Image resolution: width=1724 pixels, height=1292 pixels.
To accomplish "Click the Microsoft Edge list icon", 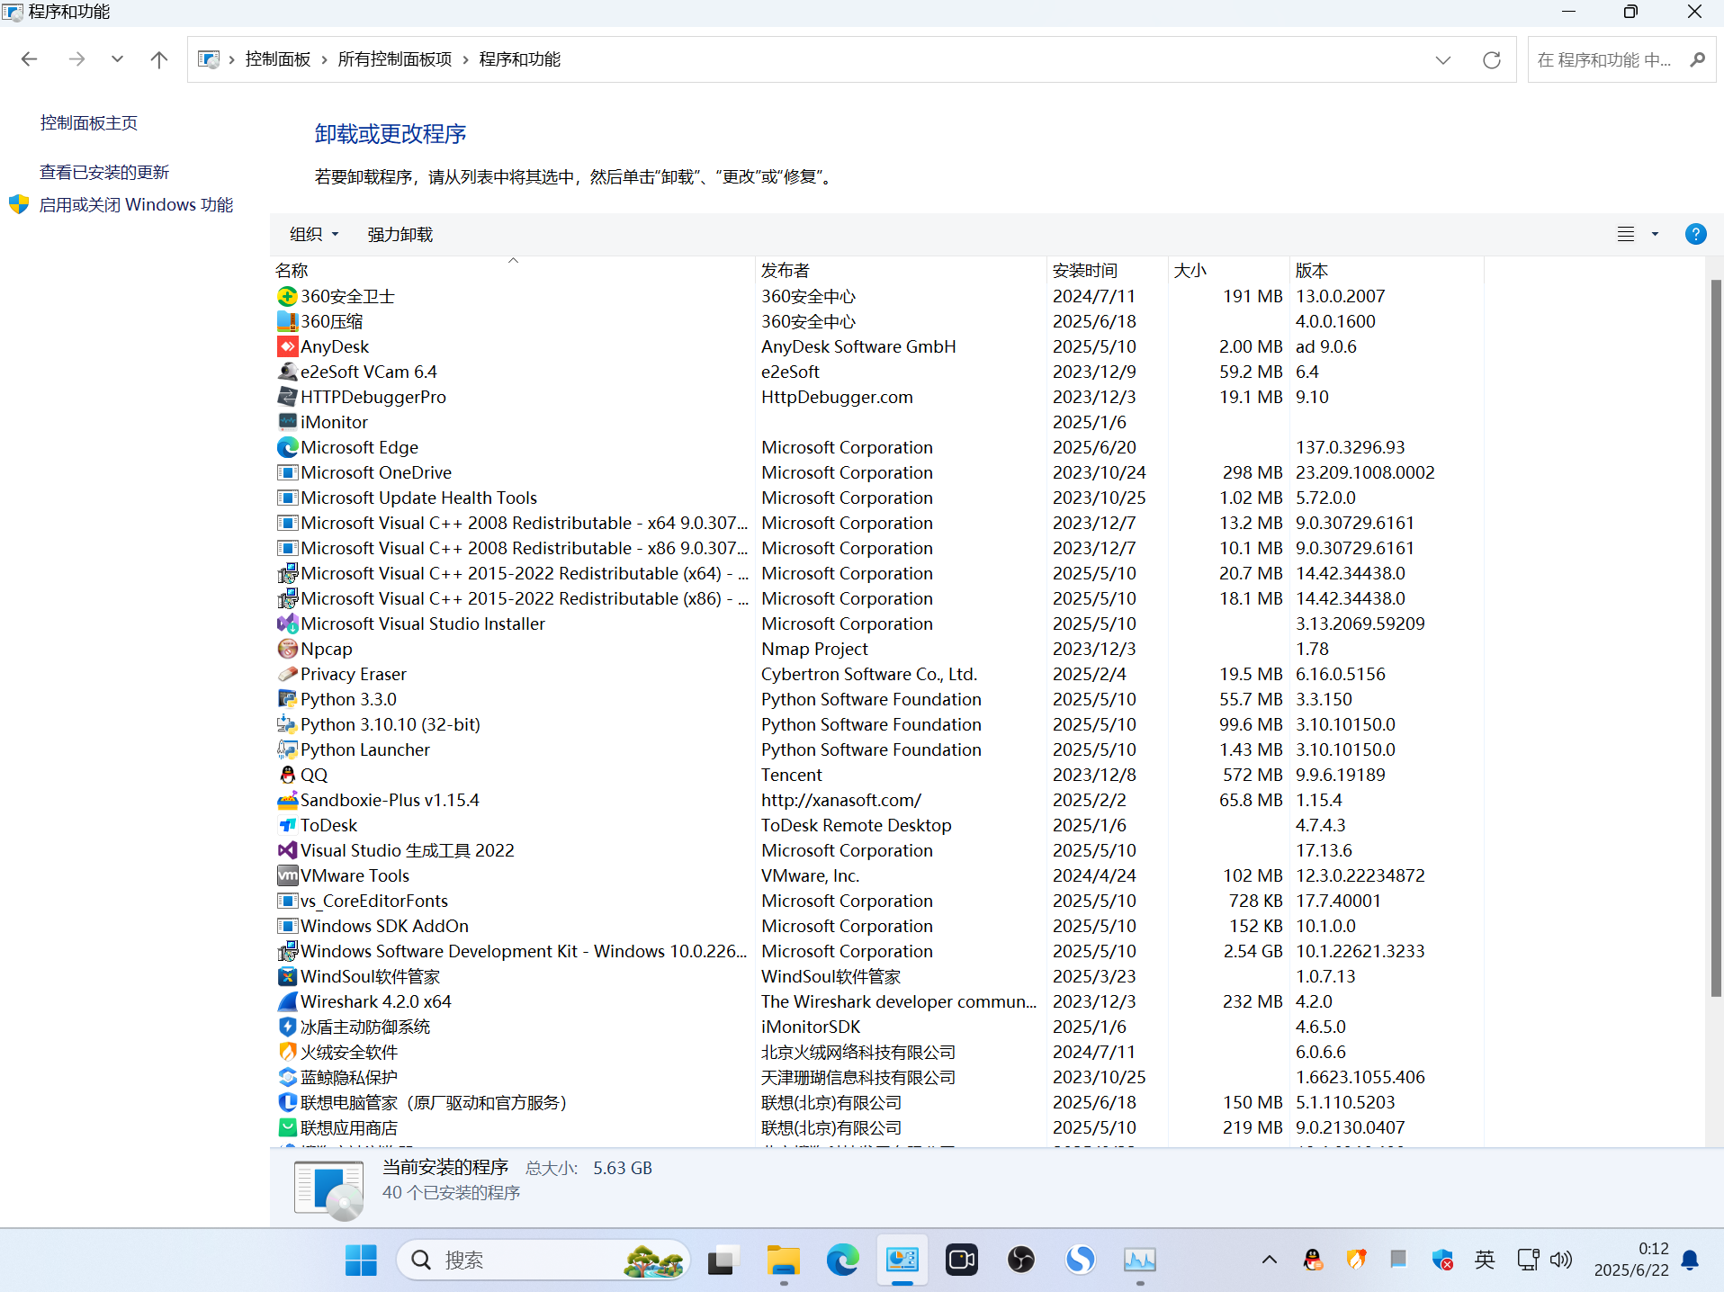I will (x=287, y=447).
